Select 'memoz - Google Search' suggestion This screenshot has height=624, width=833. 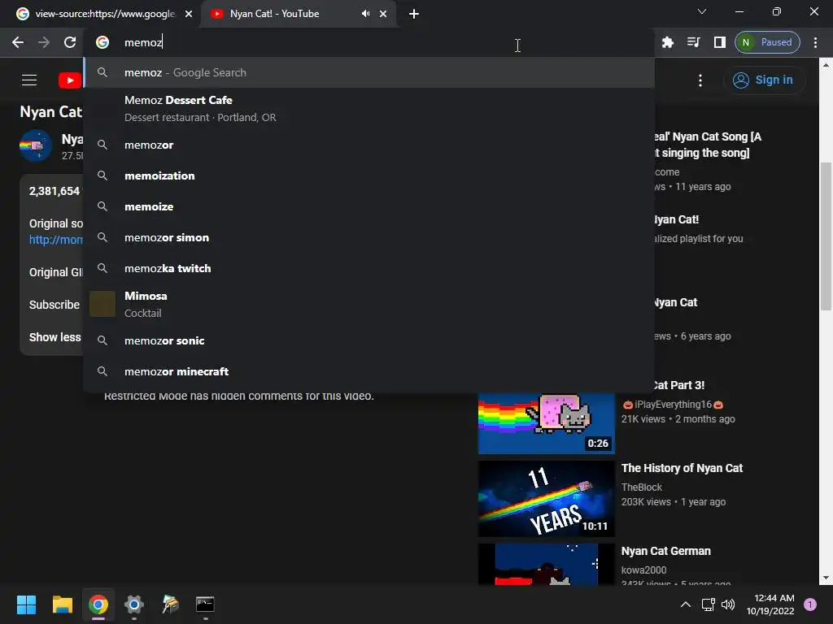pyautogui.click(x=369, y=72)
